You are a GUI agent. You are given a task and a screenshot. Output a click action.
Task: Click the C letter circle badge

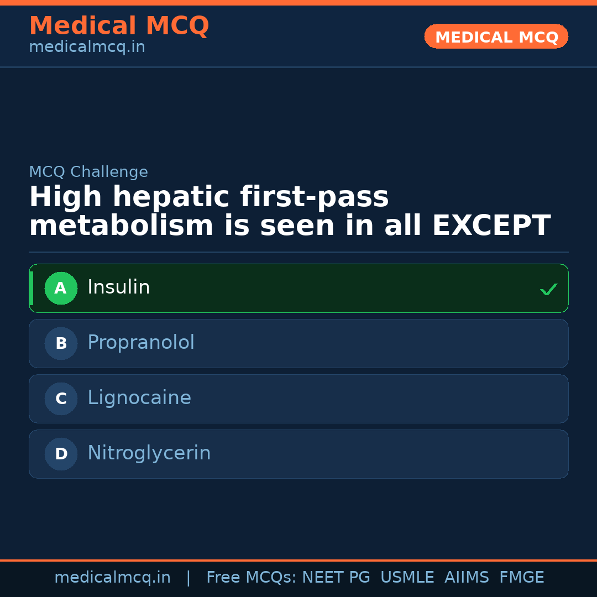(x=61, y=399)
